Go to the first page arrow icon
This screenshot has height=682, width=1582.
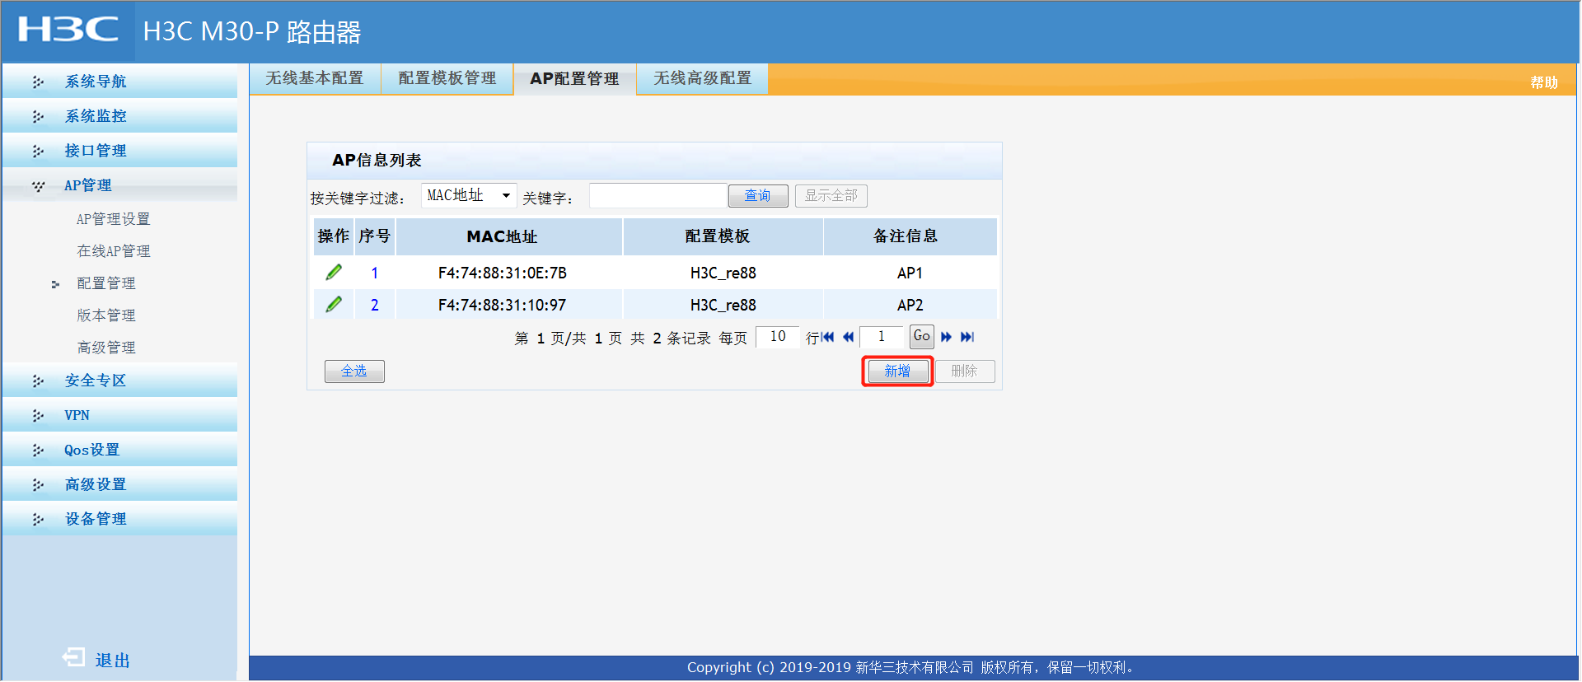828,337
